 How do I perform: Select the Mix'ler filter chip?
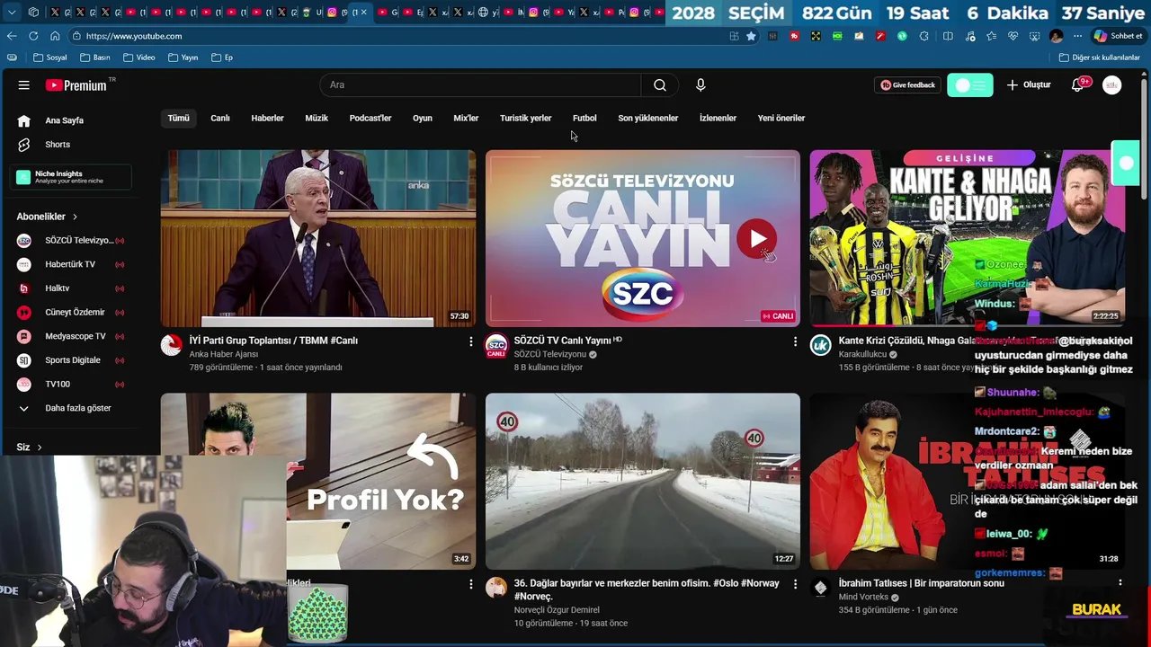(466, 118)
